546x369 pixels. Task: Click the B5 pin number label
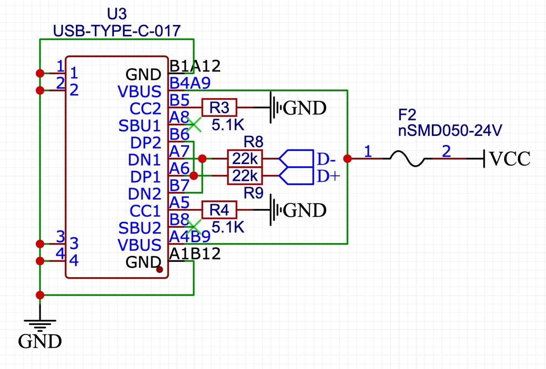pos(179,100)
